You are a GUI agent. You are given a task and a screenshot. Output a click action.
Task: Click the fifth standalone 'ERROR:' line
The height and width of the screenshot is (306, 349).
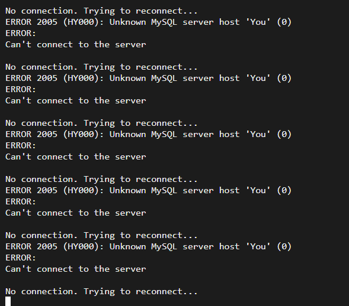[x=21, y=258]
